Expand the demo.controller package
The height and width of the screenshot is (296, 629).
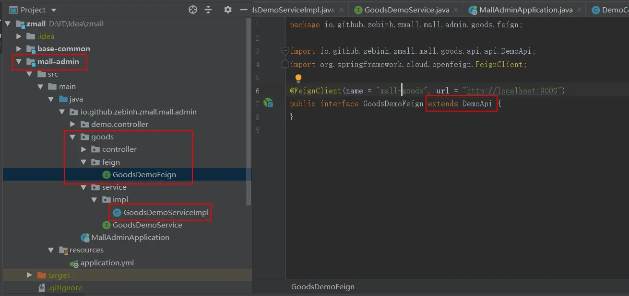pyautogui.click(x=72, y=124)
